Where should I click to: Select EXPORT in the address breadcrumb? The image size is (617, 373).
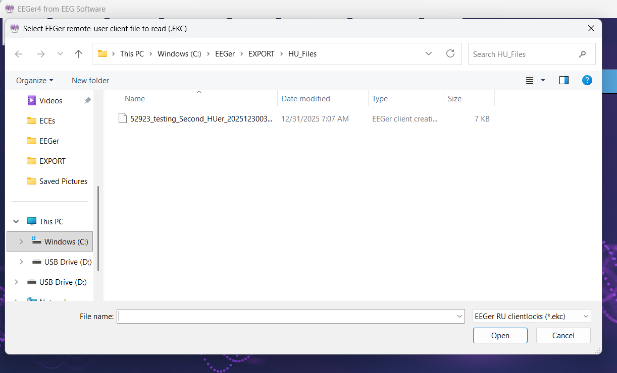tap(262, 54)
